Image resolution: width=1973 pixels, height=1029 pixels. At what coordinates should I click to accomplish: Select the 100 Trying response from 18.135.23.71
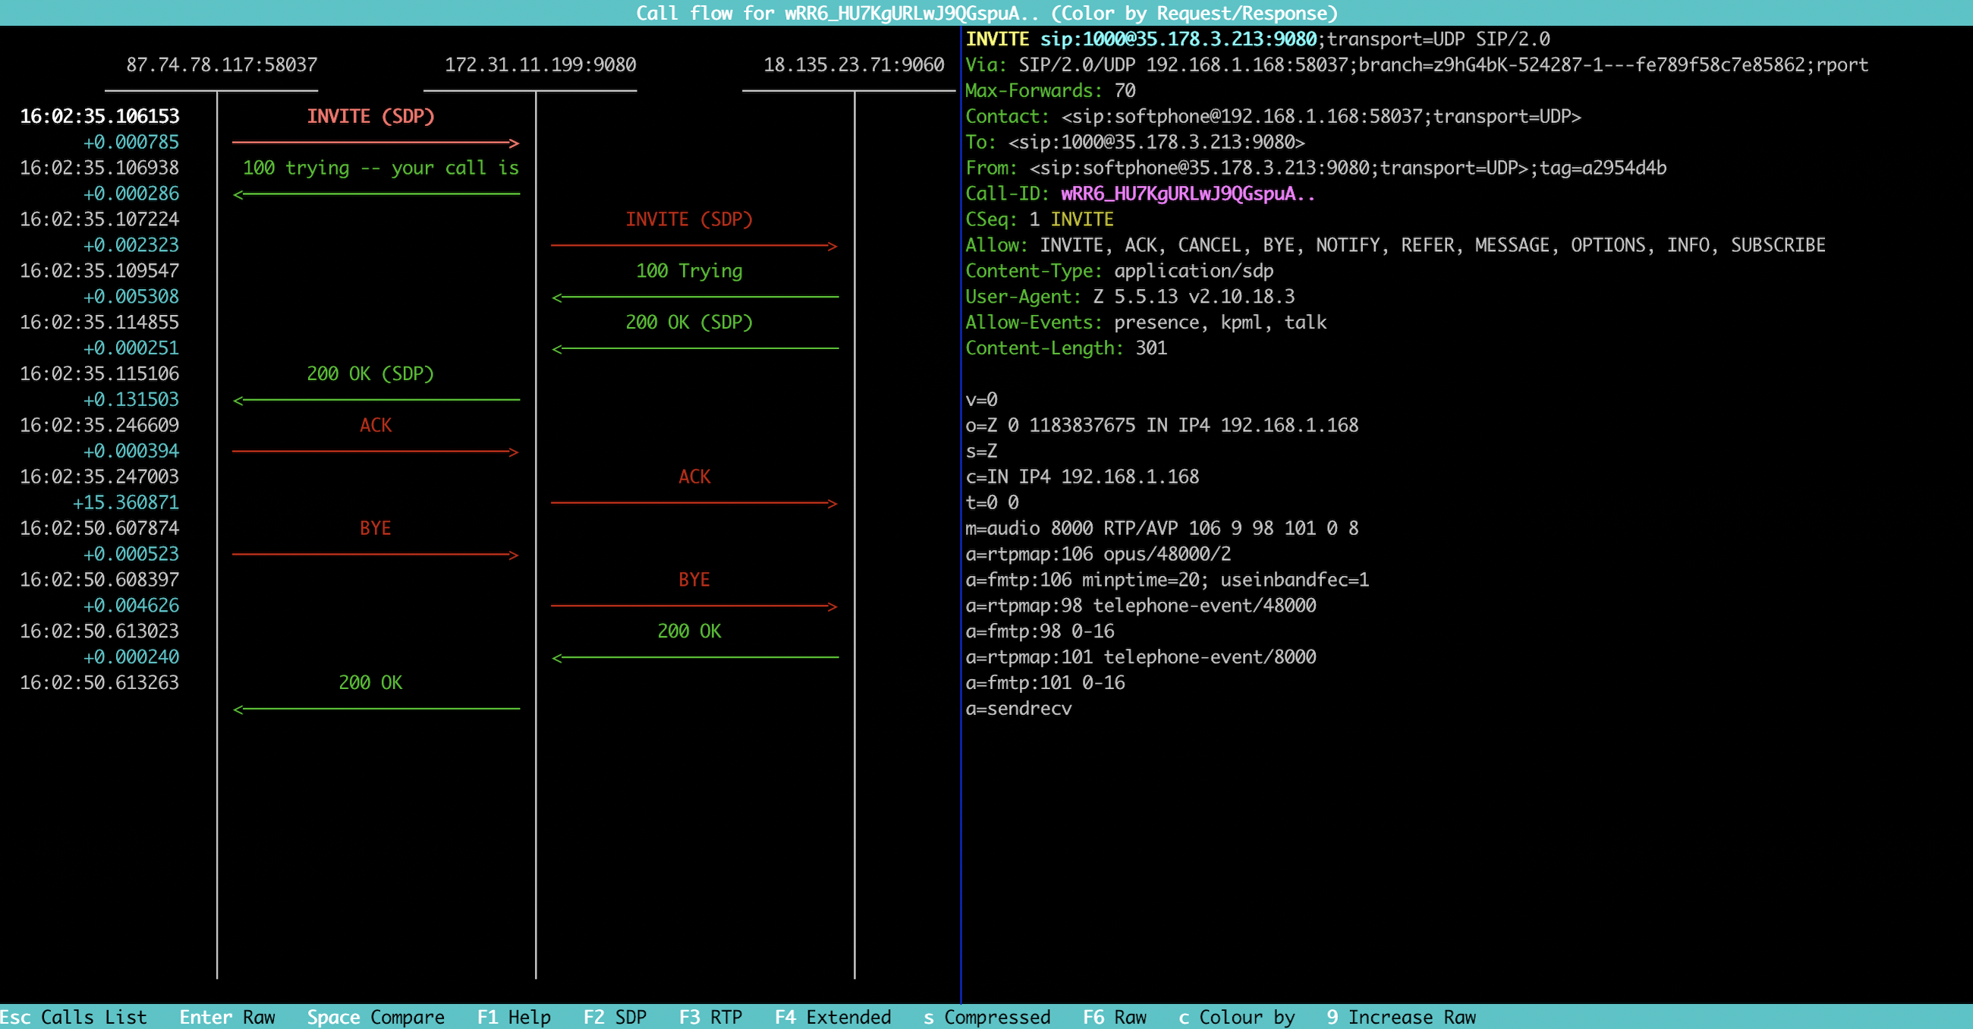(x=688, y=271)
